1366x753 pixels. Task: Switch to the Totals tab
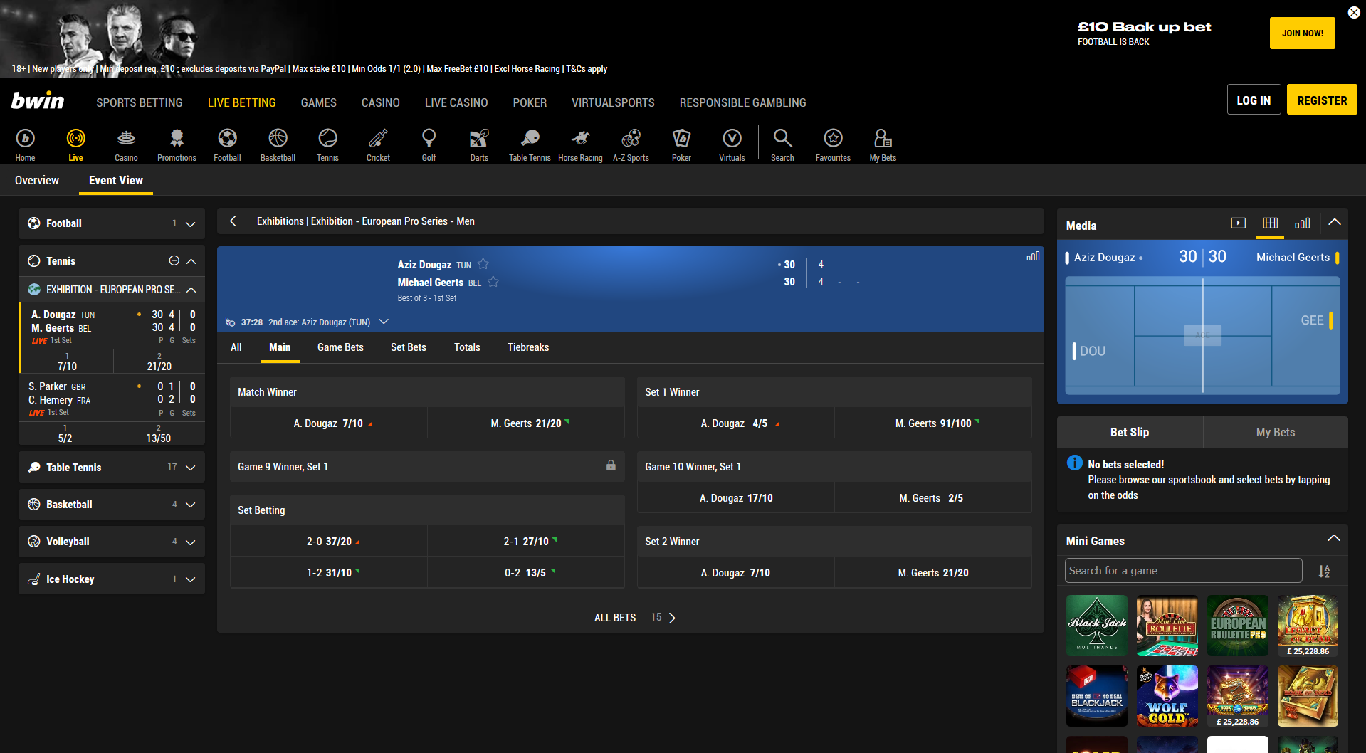coord(467,347)
